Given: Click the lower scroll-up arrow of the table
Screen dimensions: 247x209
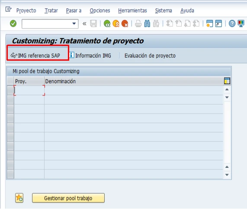Looking at the screenshot, I should (x=227, y=167).
